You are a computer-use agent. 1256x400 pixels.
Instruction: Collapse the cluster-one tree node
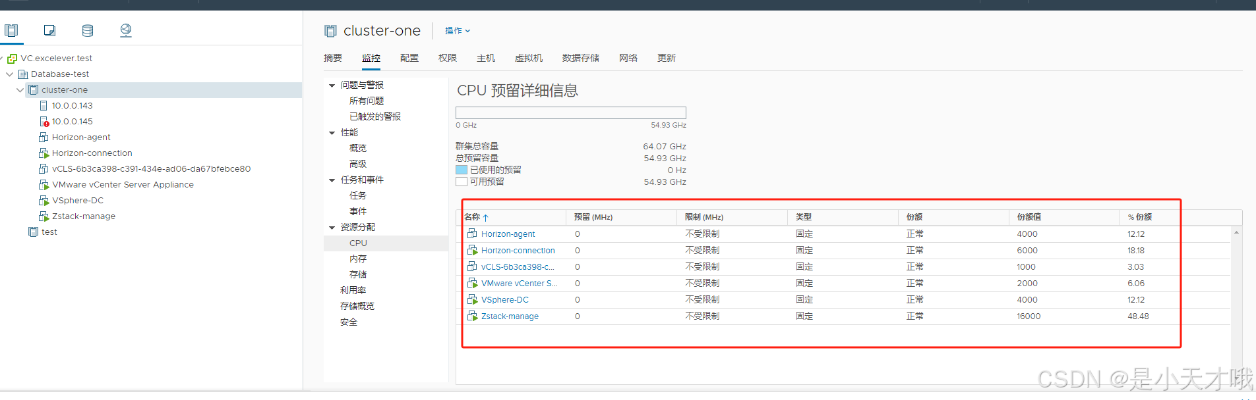20,90
